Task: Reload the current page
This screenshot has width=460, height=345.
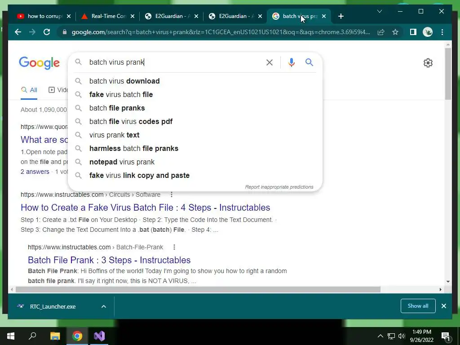Action: (x=47, y=32)
